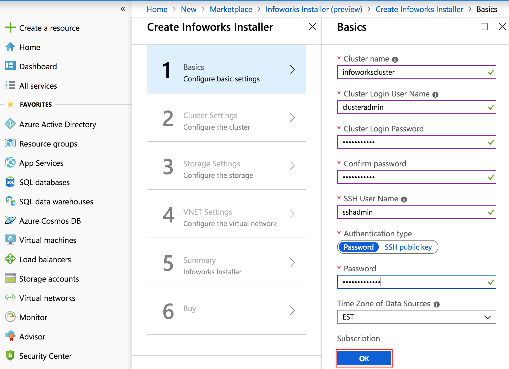Click the Azure Cosmos DB planet icon

pyautogui.click(x=10, y=220)
